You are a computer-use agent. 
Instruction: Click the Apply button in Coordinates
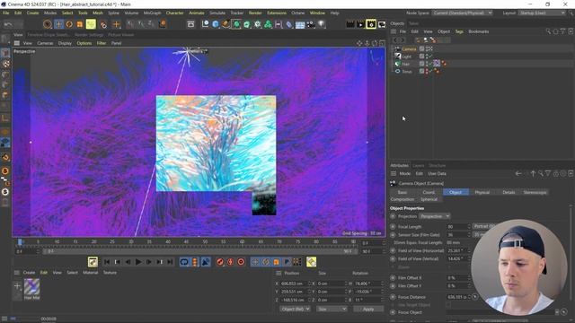[368, 309]
